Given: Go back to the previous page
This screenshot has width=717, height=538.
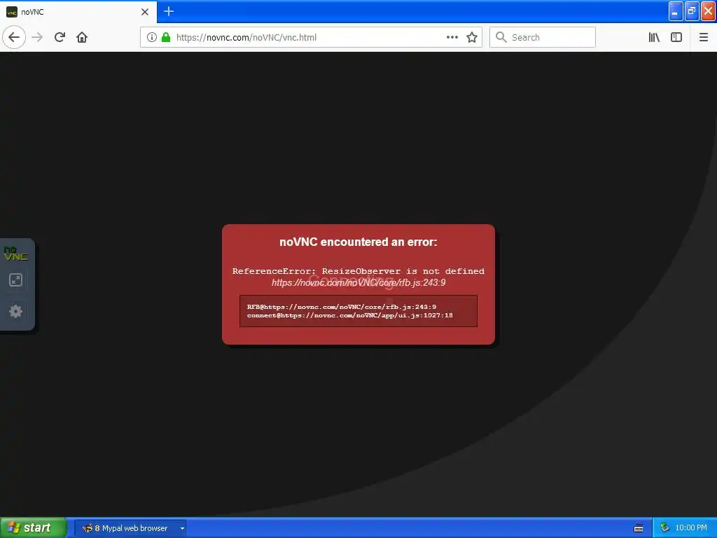Looking at the screenshot, I should [14, 37].
